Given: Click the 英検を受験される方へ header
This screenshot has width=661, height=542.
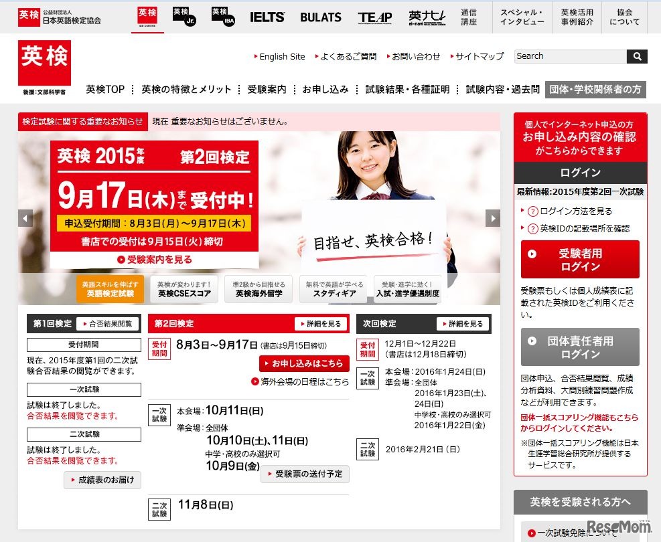Looking at the screenshot, I should (580, 502).
